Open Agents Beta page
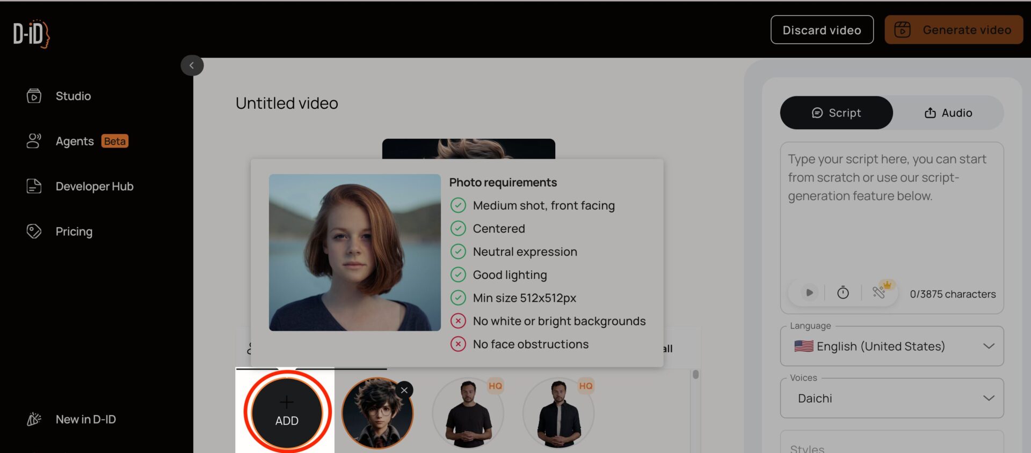Image resolution: width=1031 pixels, height=453 pixels. (77, 141)
